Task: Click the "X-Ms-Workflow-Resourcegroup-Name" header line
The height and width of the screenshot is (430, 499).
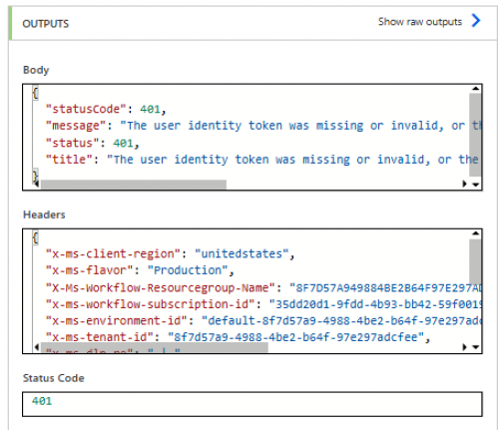Action: tap(263, 287)
